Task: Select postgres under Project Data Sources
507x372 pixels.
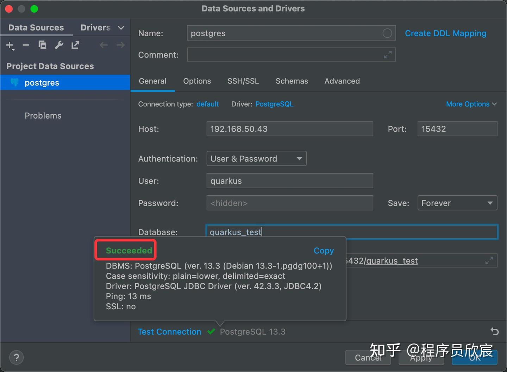Action: 42,82
